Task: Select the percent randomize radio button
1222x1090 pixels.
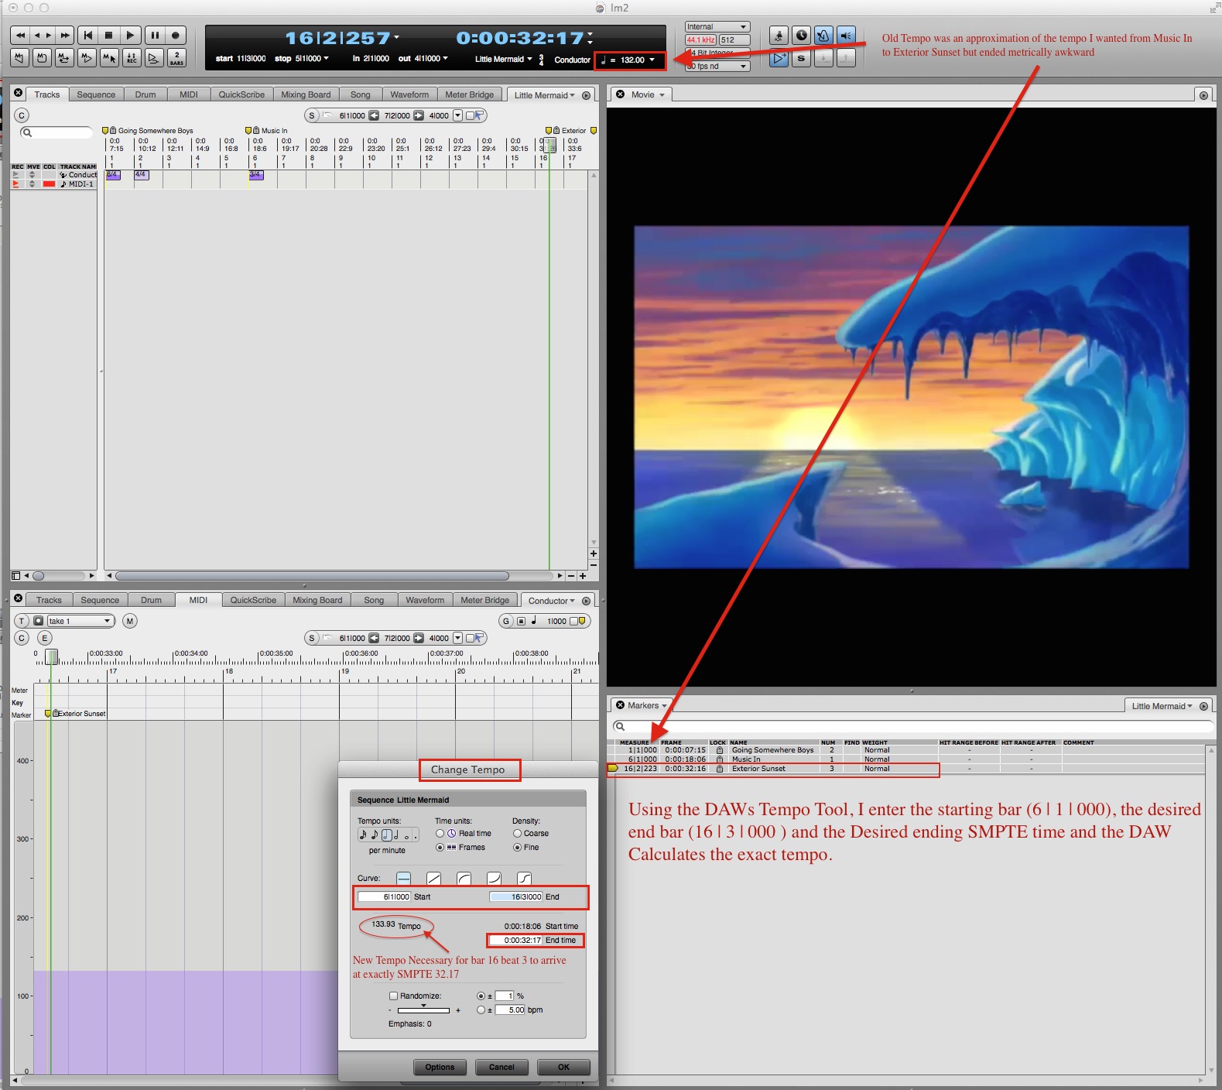Action: click(481, 996)
